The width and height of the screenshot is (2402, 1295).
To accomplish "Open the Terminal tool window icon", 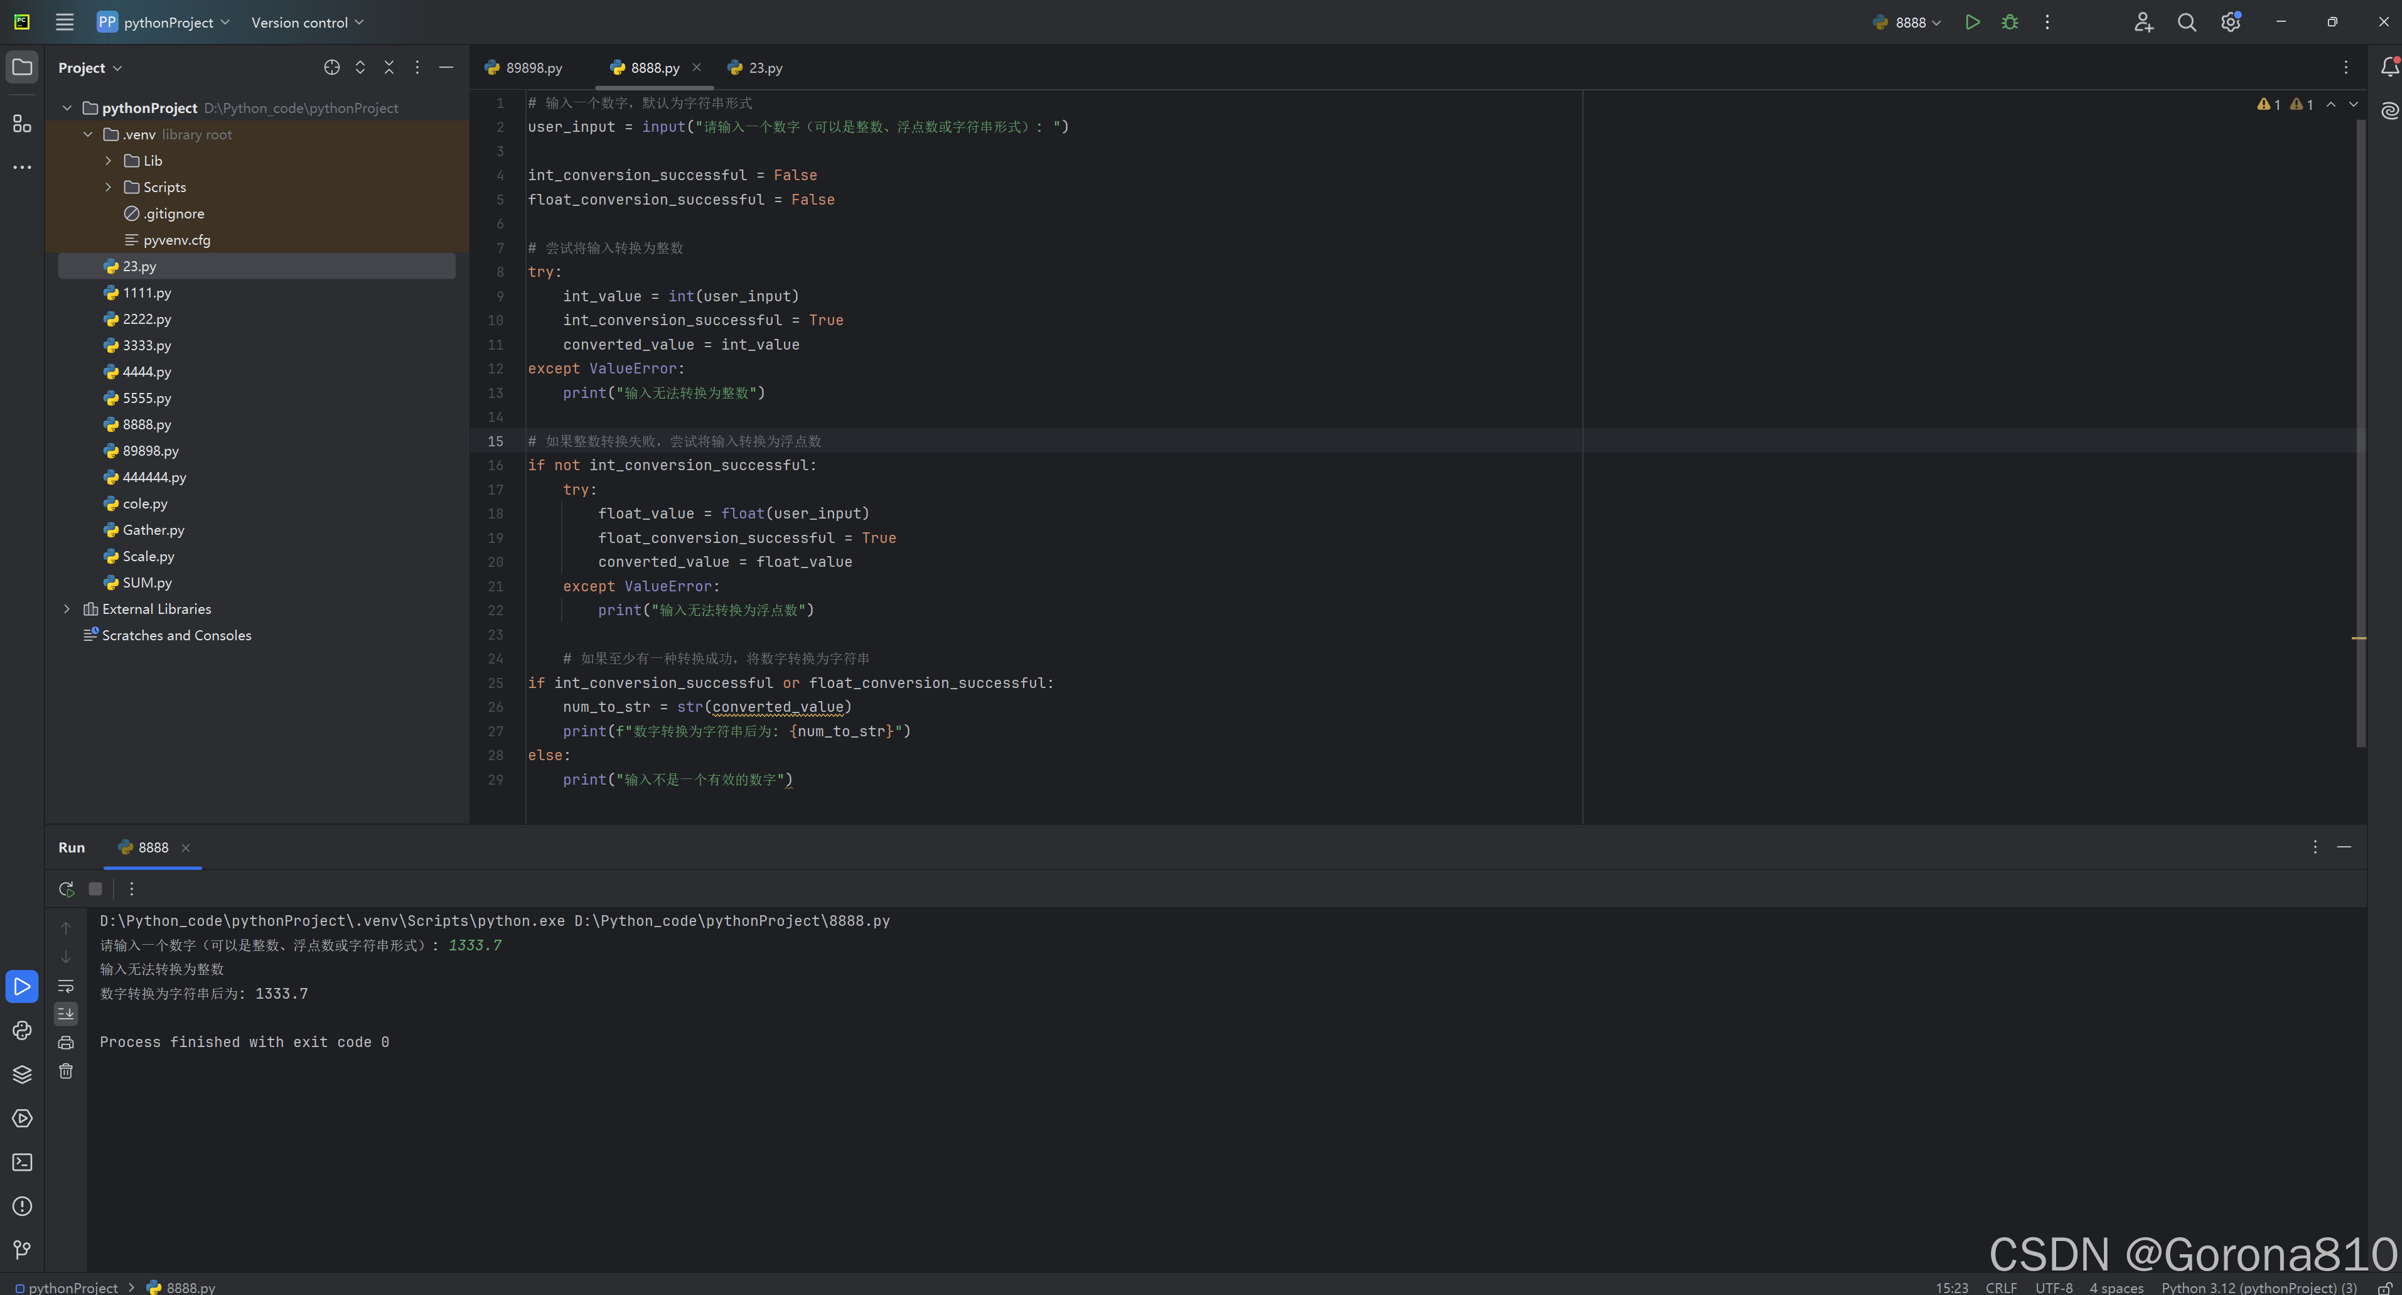I will coord(23,1163).
